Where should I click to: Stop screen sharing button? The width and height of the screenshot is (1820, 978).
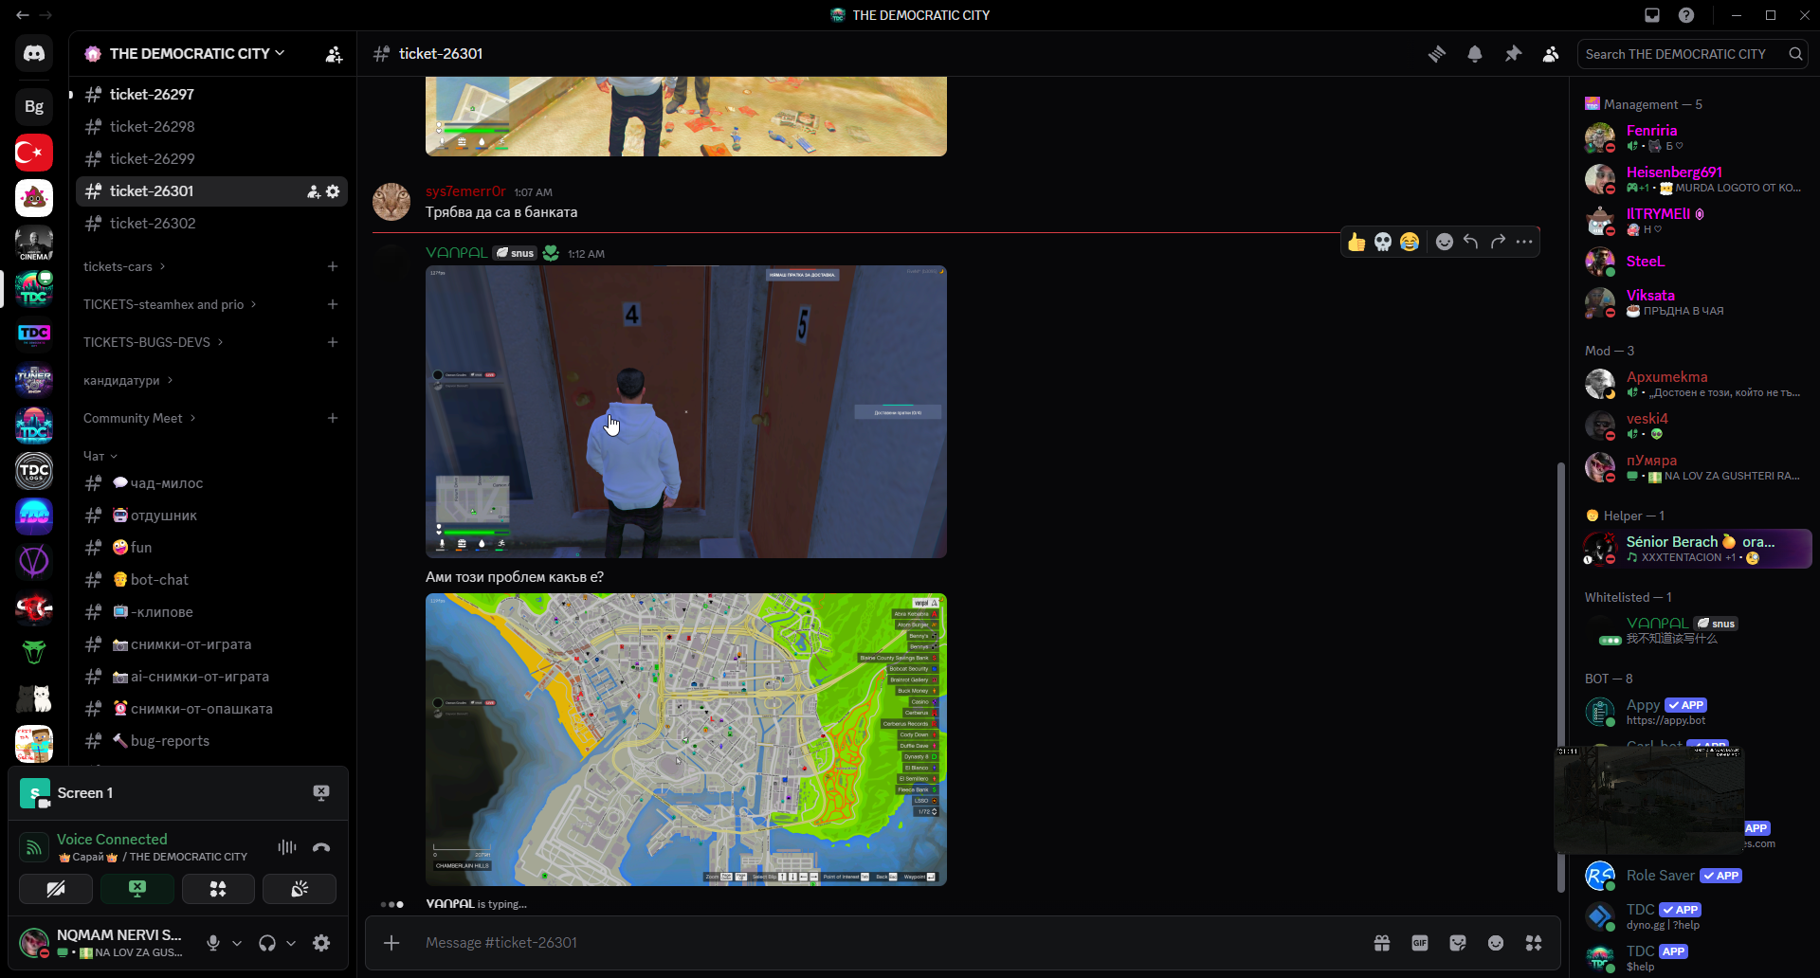pos(137,889)
